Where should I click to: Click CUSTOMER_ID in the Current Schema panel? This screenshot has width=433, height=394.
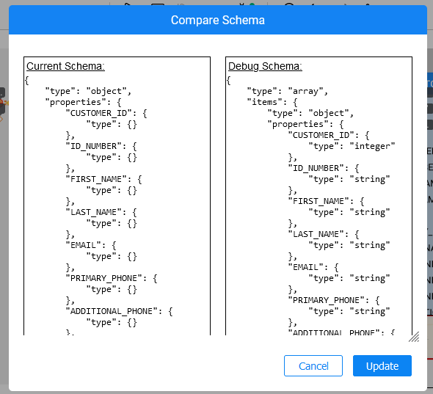click(x=99, y=113)
